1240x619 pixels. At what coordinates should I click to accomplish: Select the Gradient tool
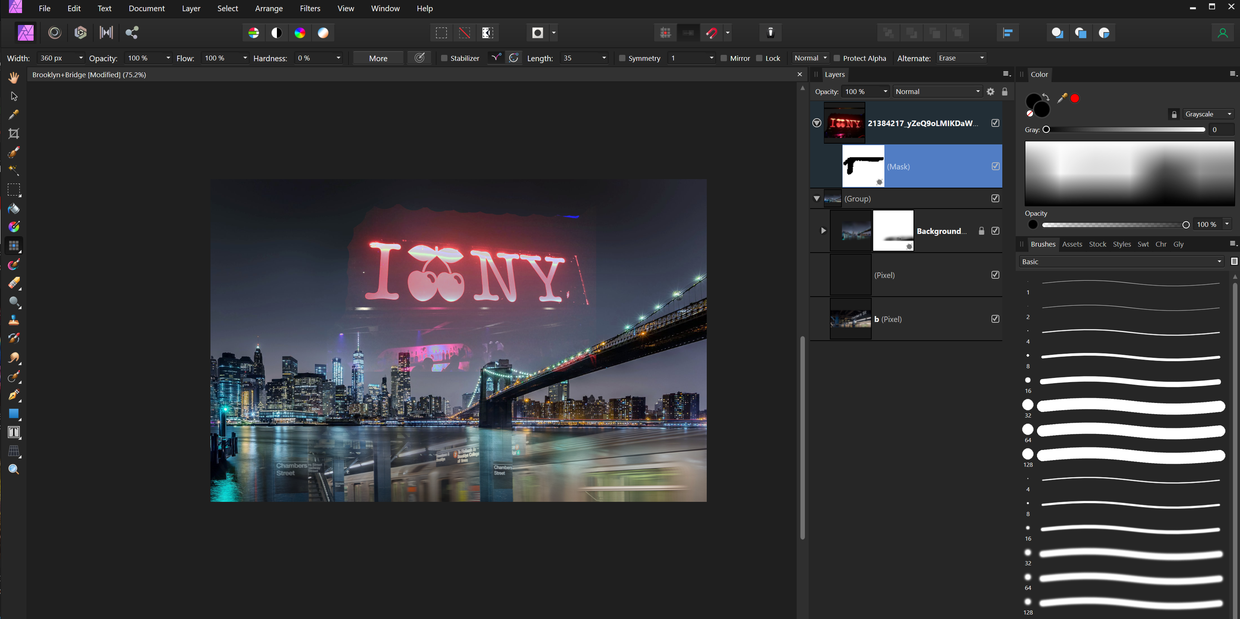pyautogui.click(x=14, y=227)
